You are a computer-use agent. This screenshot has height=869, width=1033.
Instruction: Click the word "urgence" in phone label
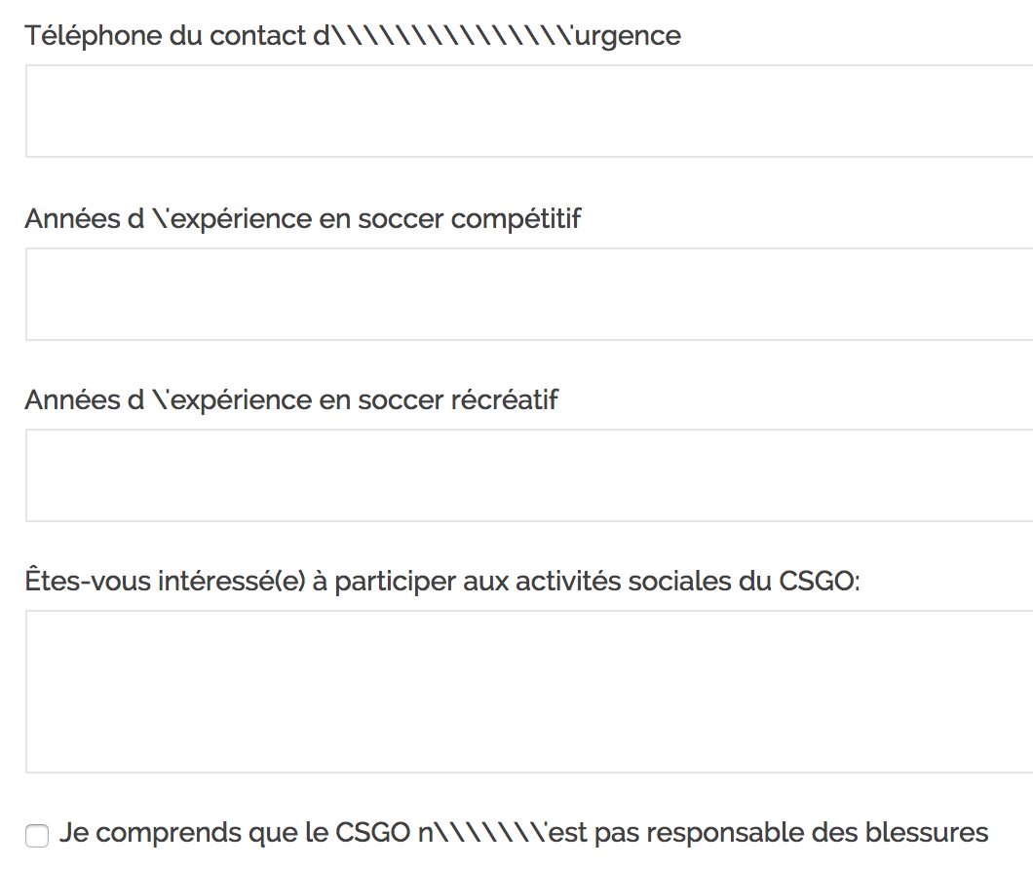[628, 36]
